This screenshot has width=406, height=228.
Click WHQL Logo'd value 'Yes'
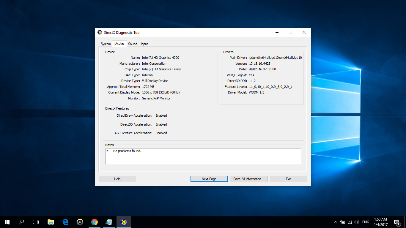pos(251,75)
